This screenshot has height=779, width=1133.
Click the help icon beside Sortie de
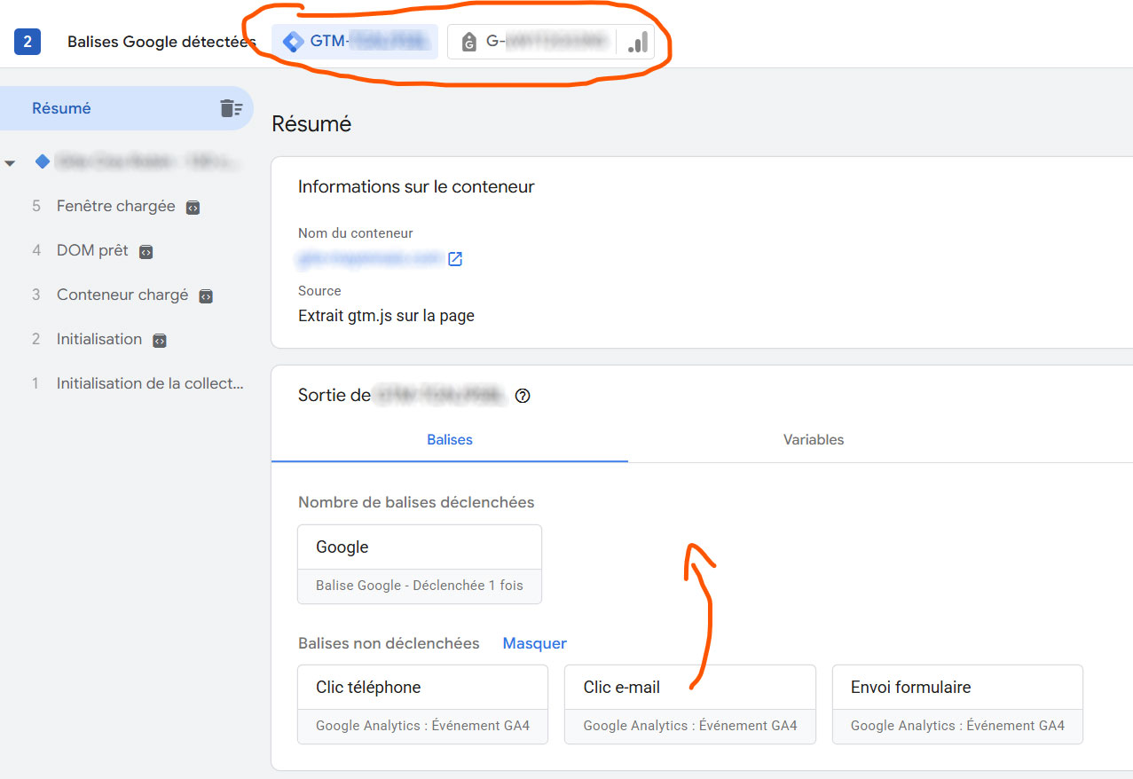523,397
